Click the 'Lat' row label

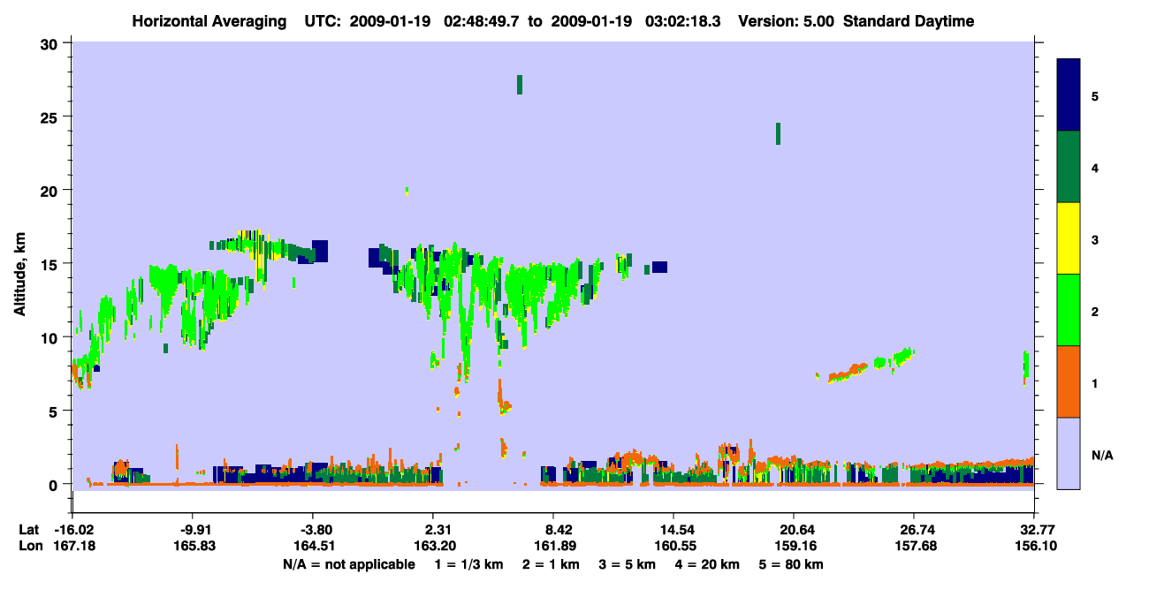pyautogui.click(x=28, y=529)
